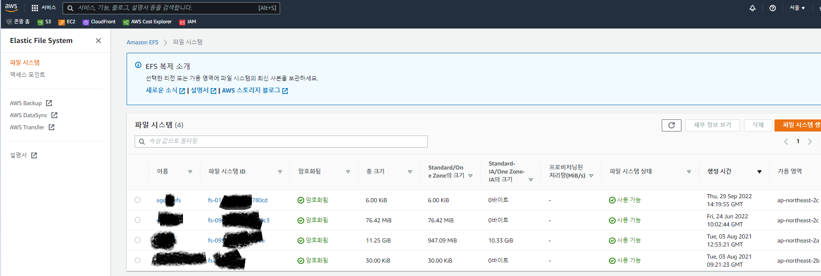Focus the property filter input
The height and width of the screenshot is (276, 821).
coord(281,141)
